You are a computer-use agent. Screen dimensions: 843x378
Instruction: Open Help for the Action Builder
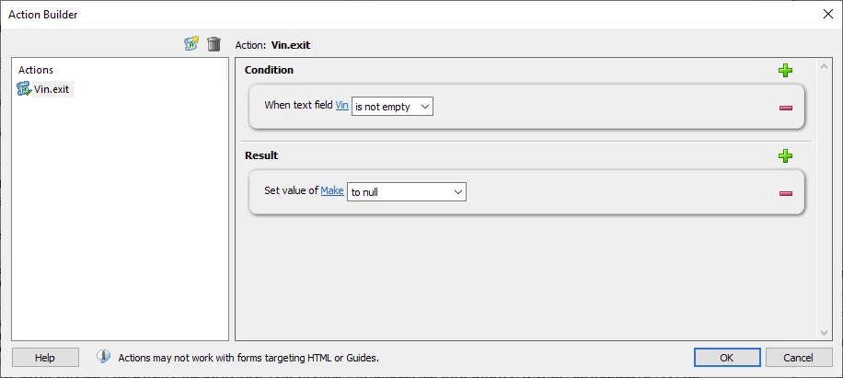point(45,358)
